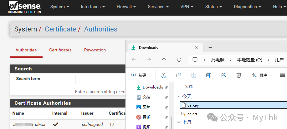
Task: Click the Rename icon in Explorer toolbar
Action: click(209, 75)
